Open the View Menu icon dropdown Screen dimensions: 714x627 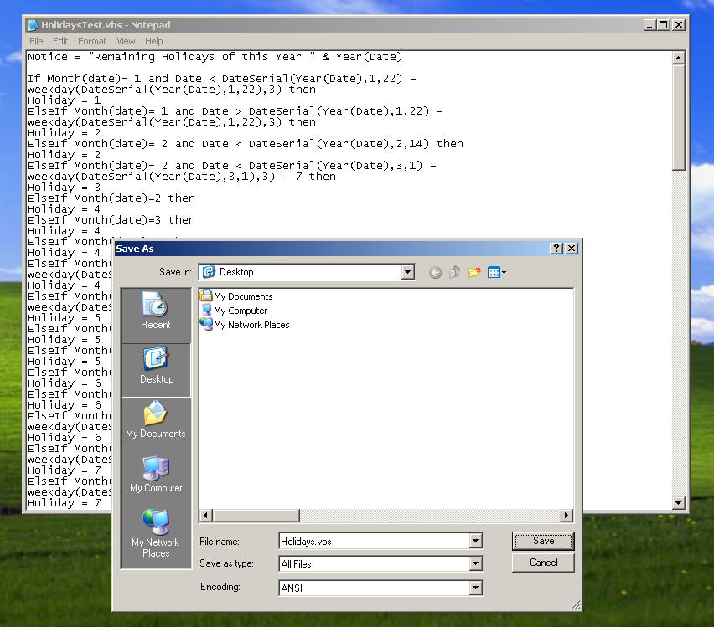[x=497, y=272]
